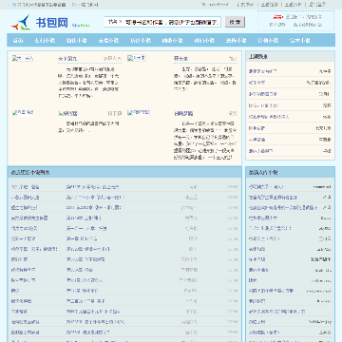Screen dimensions: 342x342
Task: Open the first book in the upper right ranking list
Action: pos(262,71)
